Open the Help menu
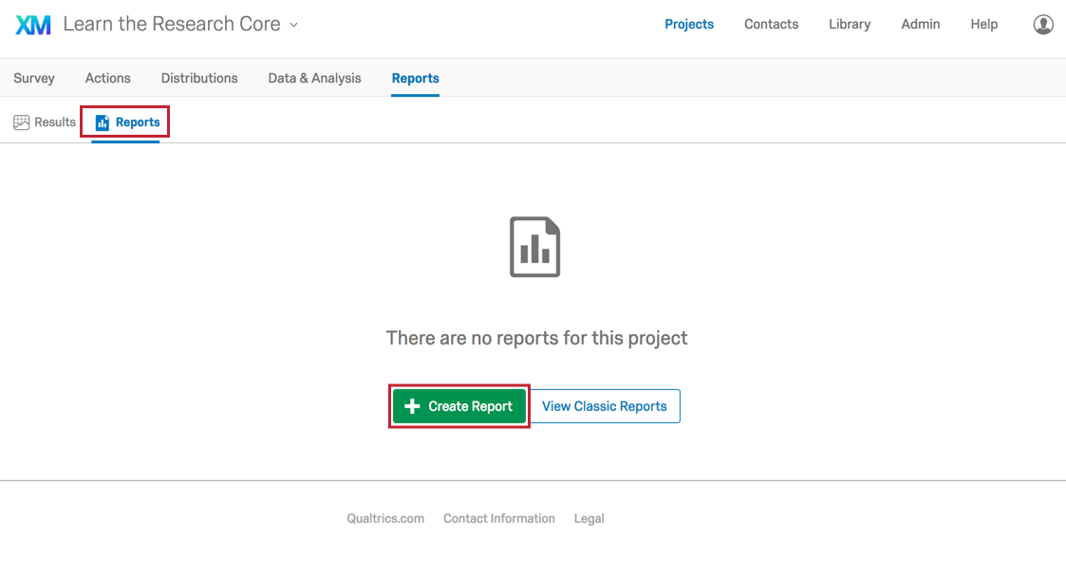 pyautogui.click(x=983, y=25)
